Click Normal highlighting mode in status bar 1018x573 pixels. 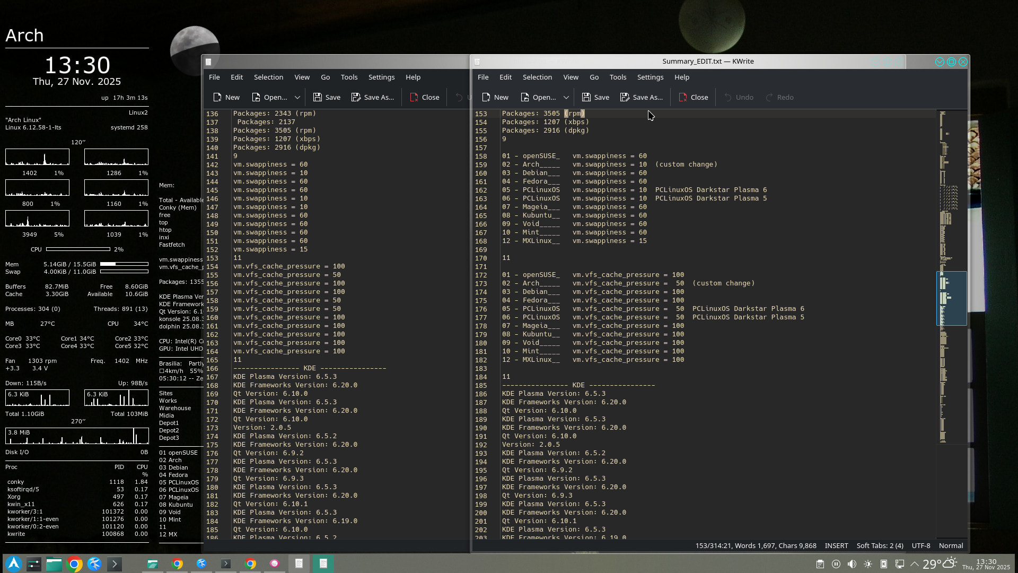pos(951,545)
